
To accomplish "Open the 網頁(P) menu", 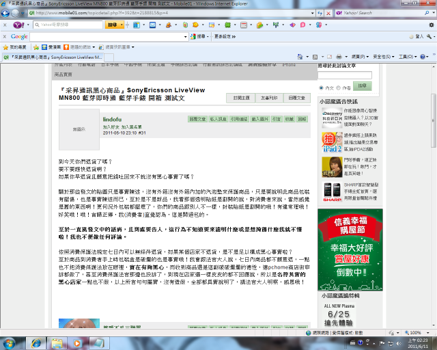I will (360, 57).
